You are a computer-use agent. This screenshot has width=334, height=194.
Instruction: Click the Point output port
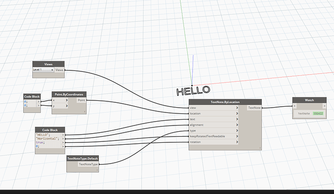click(81, 100)
